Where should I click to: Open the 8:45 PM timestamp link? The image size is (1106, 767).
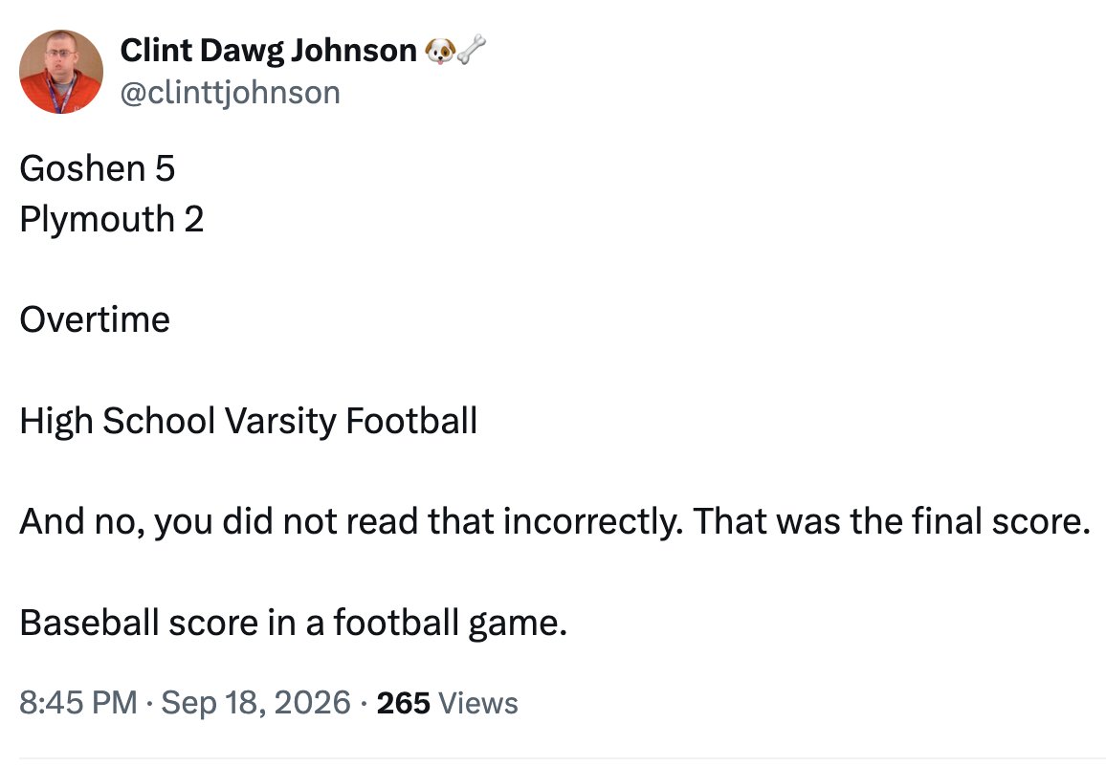(x=78, y=702)
